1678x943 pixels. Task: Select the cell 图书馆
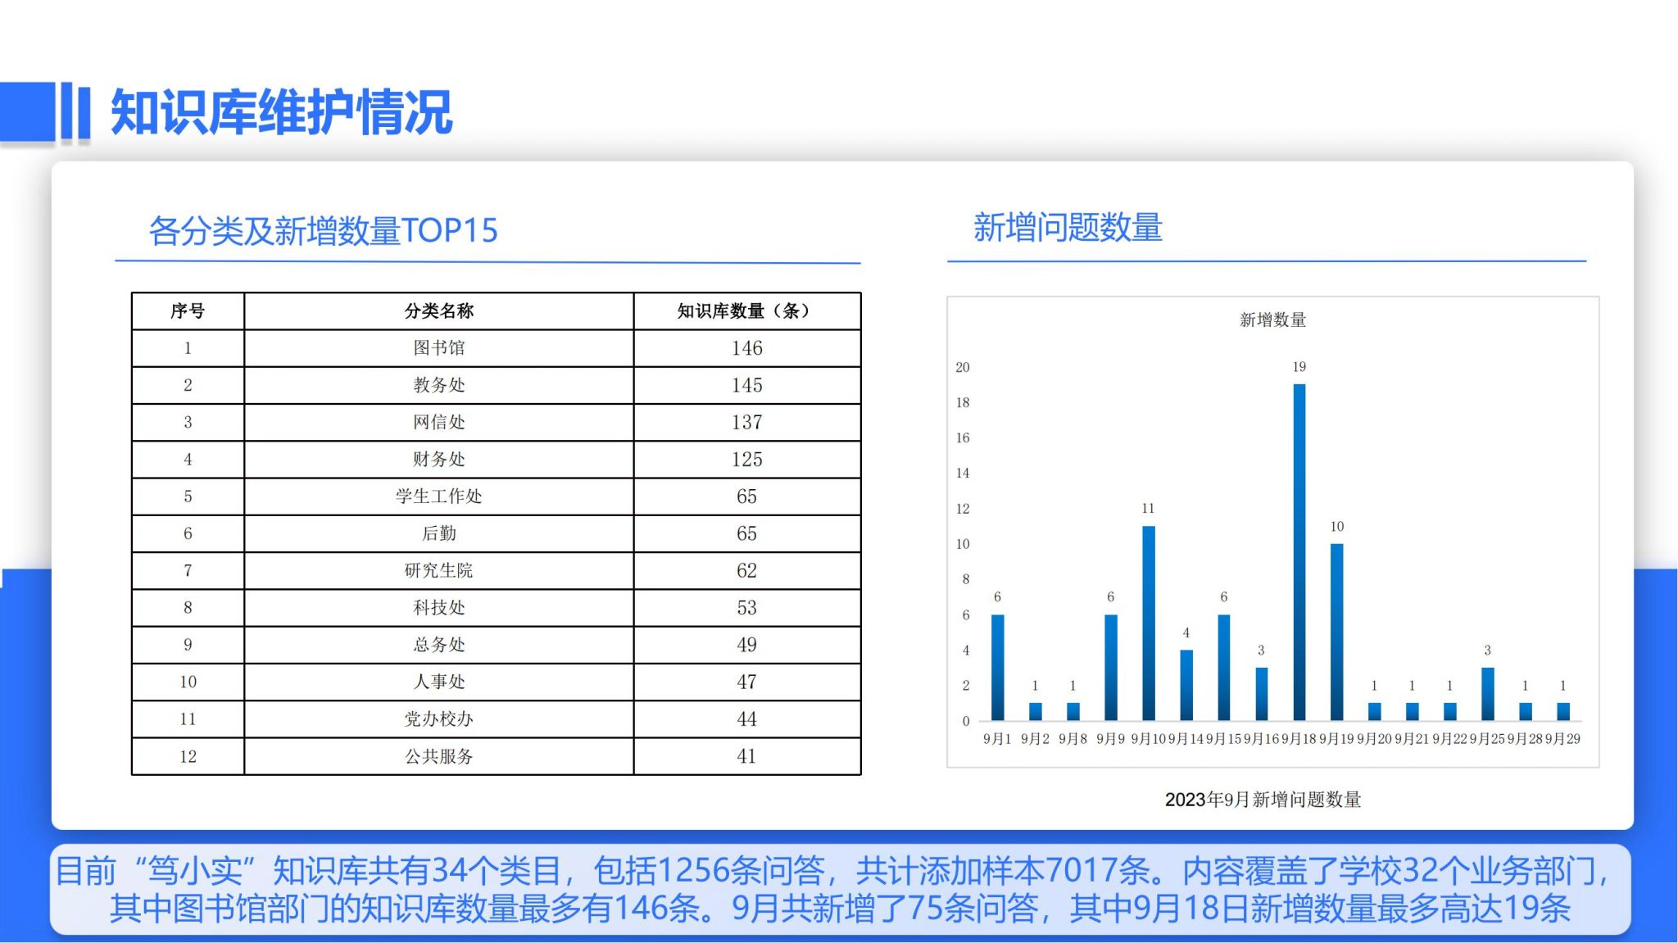point(439,348)
